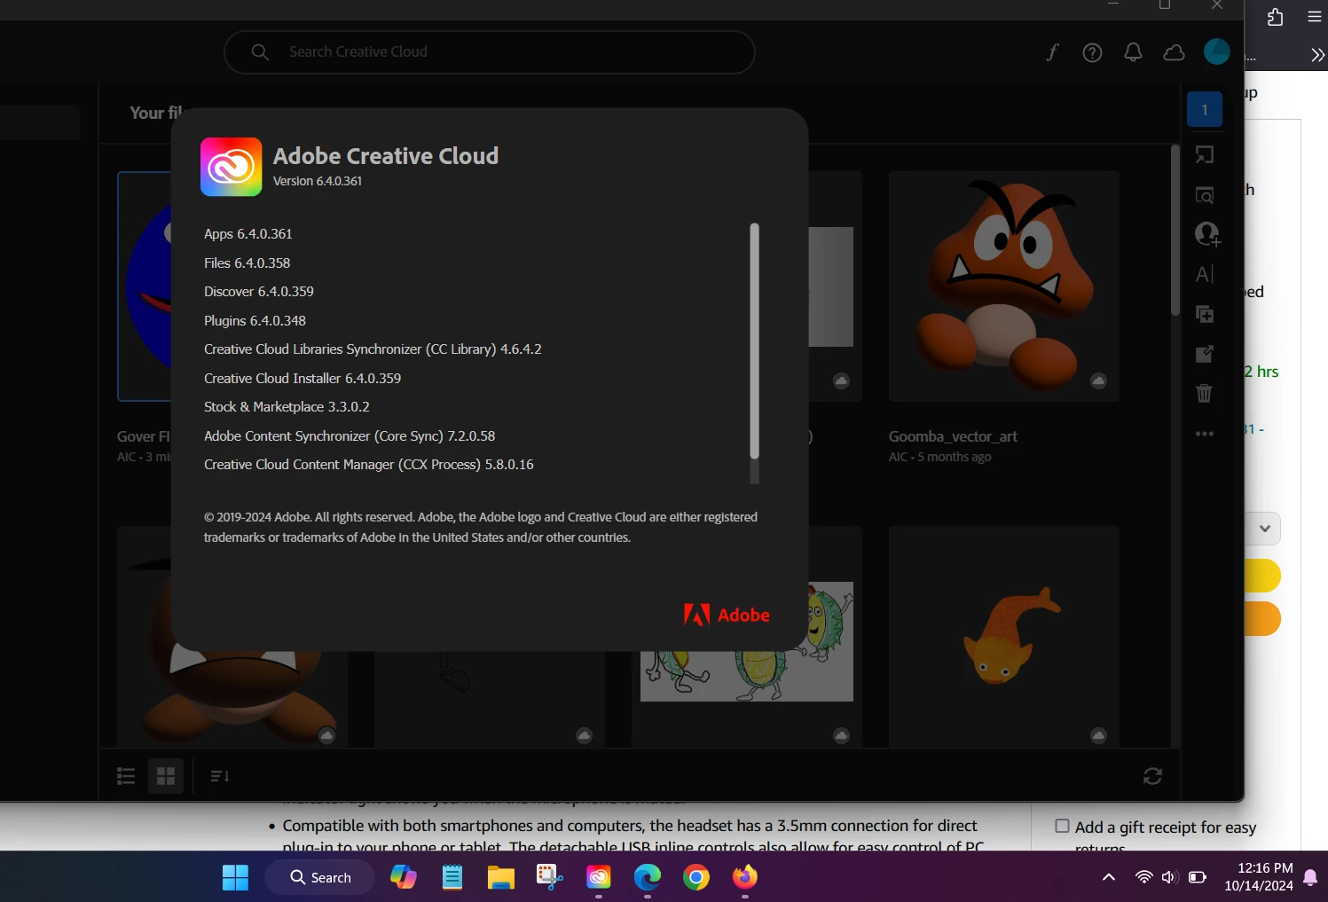Open the account profile avatar
Screen dimensions: 1328x902
click(x=1216, y=51)
